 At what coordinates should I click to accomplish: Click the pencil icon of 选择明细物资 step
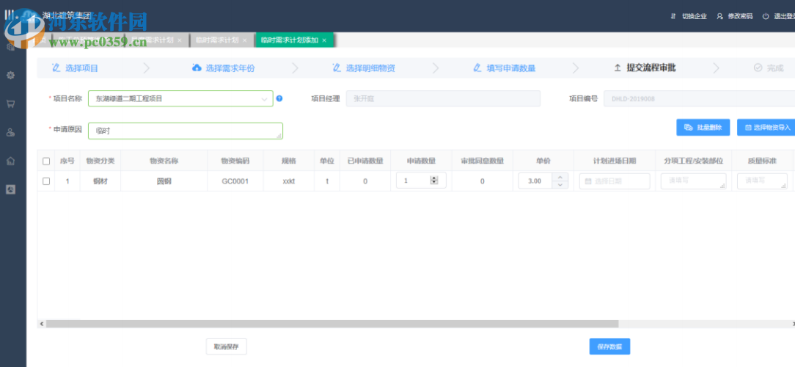337,68
